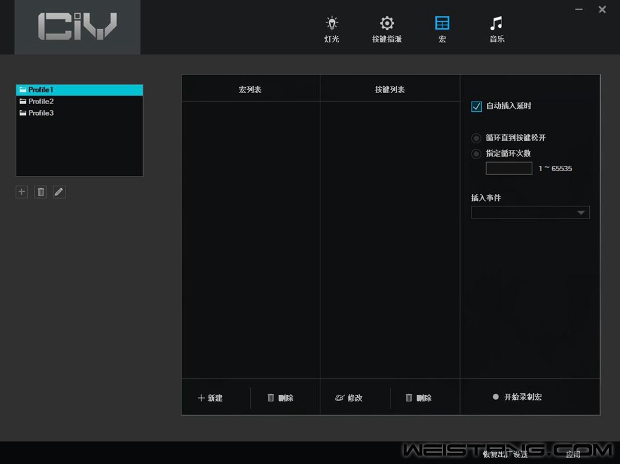Select 指定循环次数 radio option

[x=476, y=153]
